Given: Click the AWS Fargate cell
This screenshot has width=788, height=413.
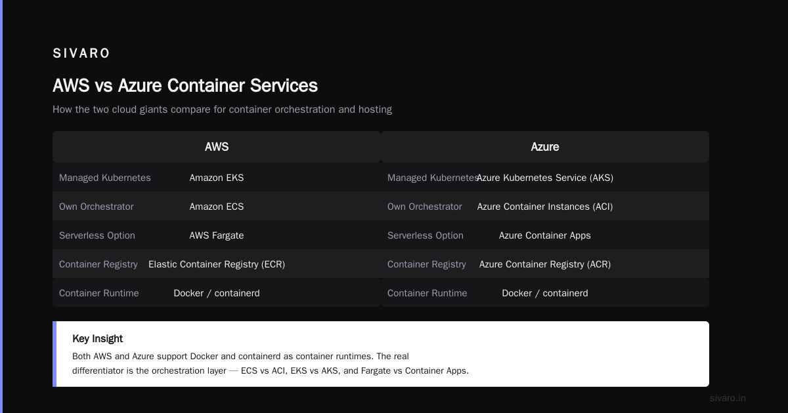Looking at the screenshot, I should pos(217,235).
